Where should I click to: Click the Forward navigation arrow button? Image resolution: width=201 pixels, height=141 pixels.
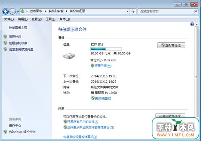[x=13, y=12]
